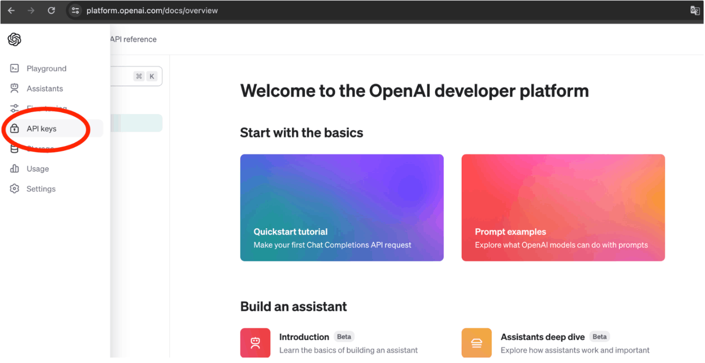This screenshot has height=363, width=705.
Task: Click the orange Assistants deep dive icon
Action: (476, 343)
